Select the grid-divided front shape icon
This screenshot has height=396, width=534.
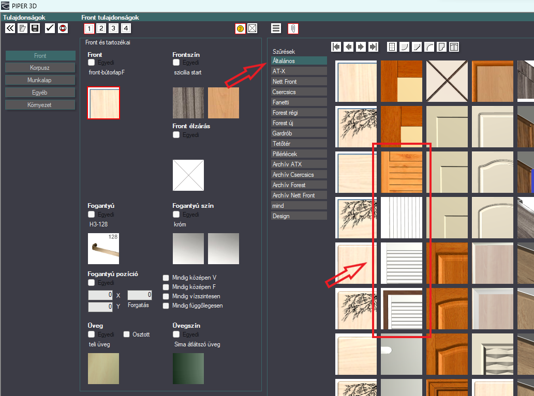point(392,47)
